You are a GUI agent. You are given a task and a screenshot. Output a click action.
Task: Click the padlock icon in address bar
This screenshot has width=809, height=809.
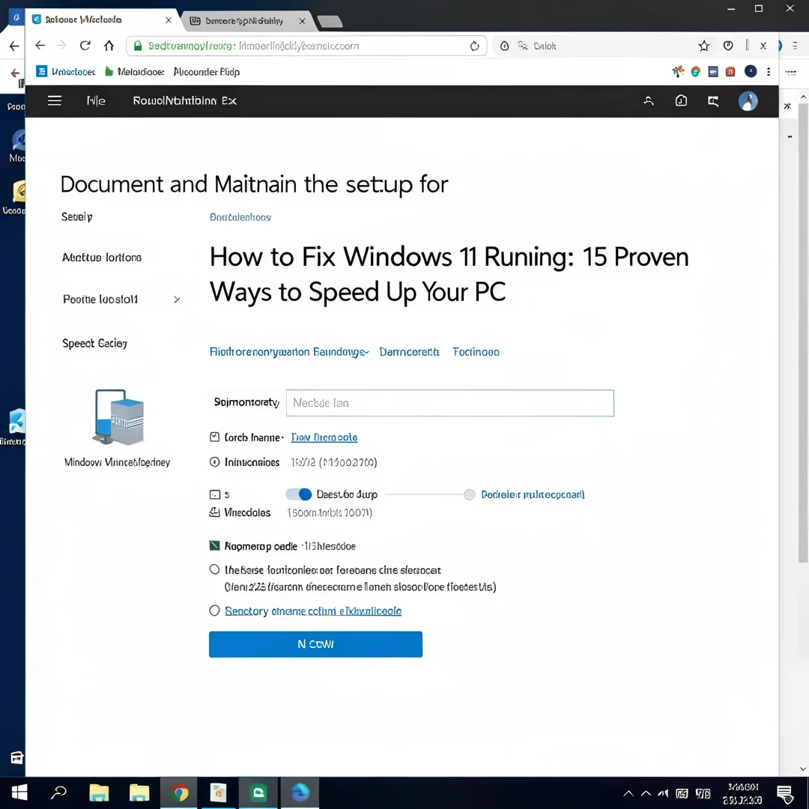tap(138, 46)
